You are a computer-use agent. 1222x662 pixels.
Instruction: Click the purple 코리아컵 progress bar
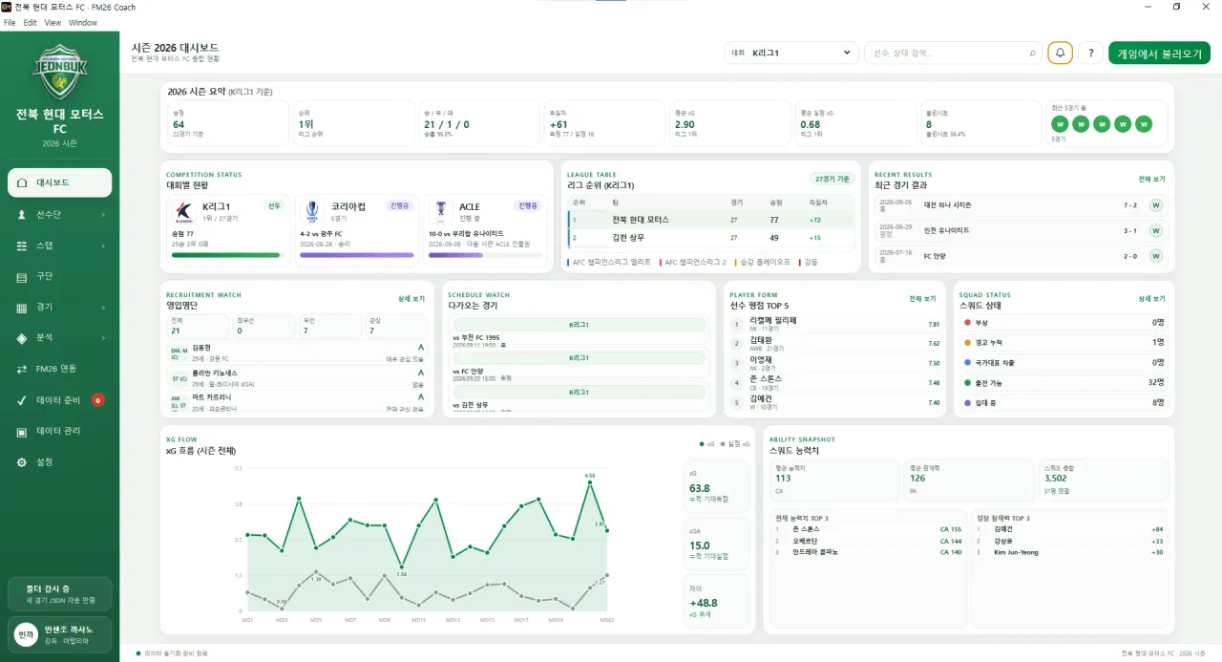point(356,255)
